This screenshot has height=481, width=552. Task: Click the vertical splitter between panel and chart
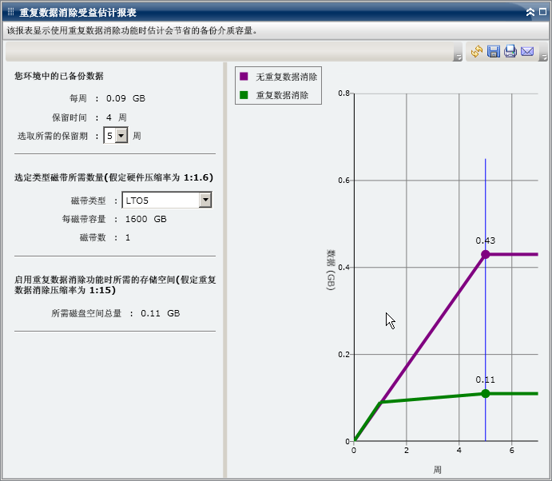[225, 270]
